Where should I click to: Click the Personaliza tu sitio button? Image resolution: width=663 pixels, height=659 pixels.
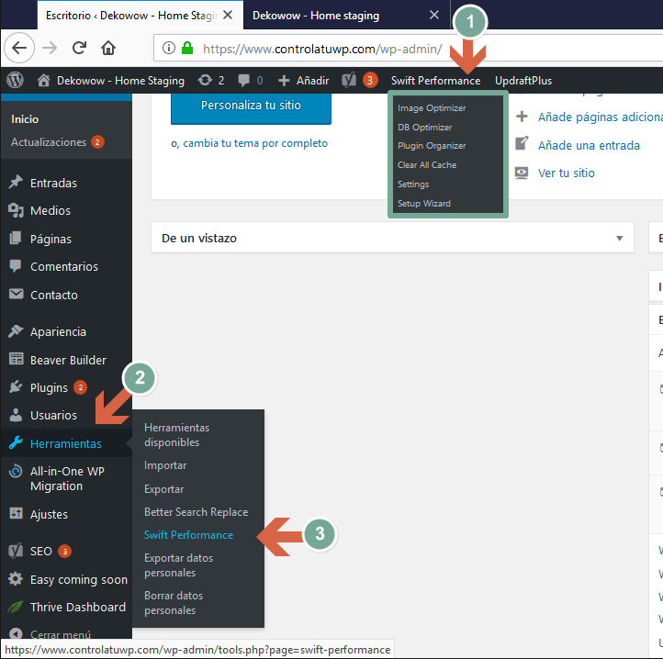[251, 107]
